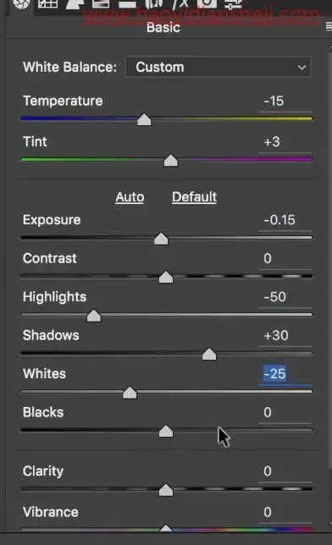The image size is (332, 545).
Task: Click the Temperature slider handle
Action: coord(144,119)
